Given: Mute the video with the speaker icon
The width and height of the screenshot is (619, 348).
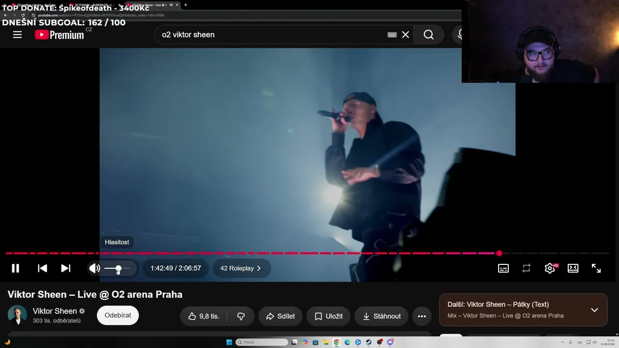Looking at the screenshot, I should 95,268.
